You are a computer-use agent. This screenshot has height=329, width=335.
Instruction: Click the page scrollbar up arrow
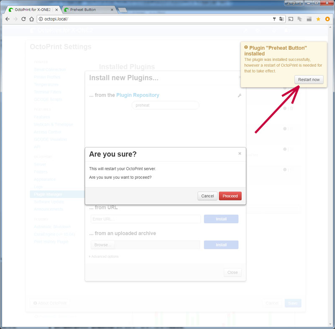coord(330,27)
